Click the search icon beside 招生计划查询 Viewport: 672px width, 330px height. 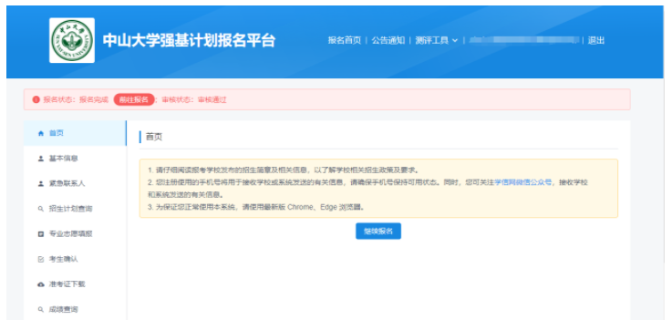(41, 209)
